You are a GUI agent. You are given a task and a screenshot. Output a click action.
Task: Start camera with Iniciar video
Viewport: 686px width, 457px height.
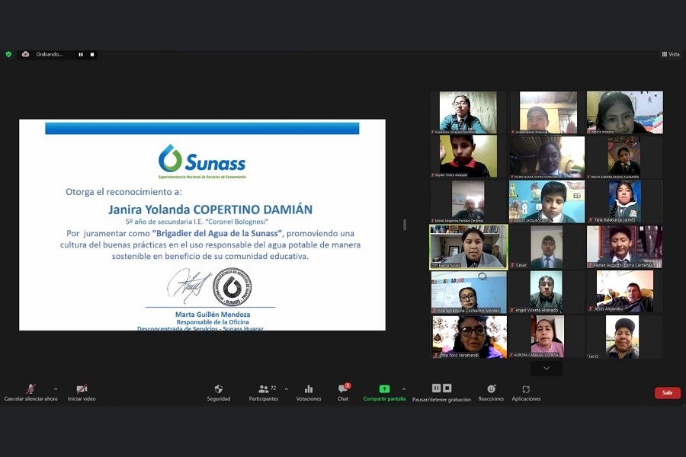click(x=82, y=392)
